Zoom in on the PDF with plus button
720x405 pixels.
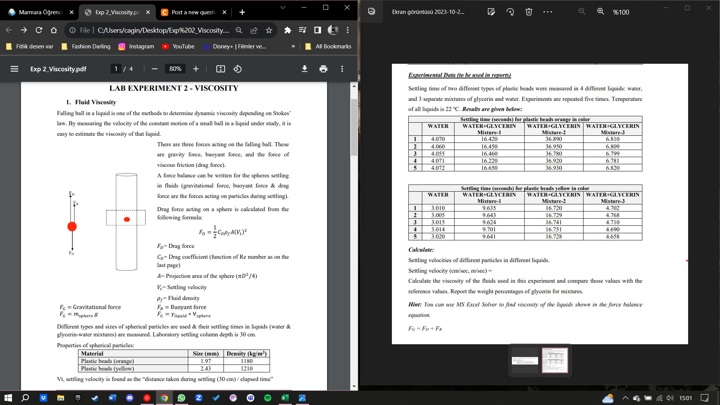tap(196, 69)
